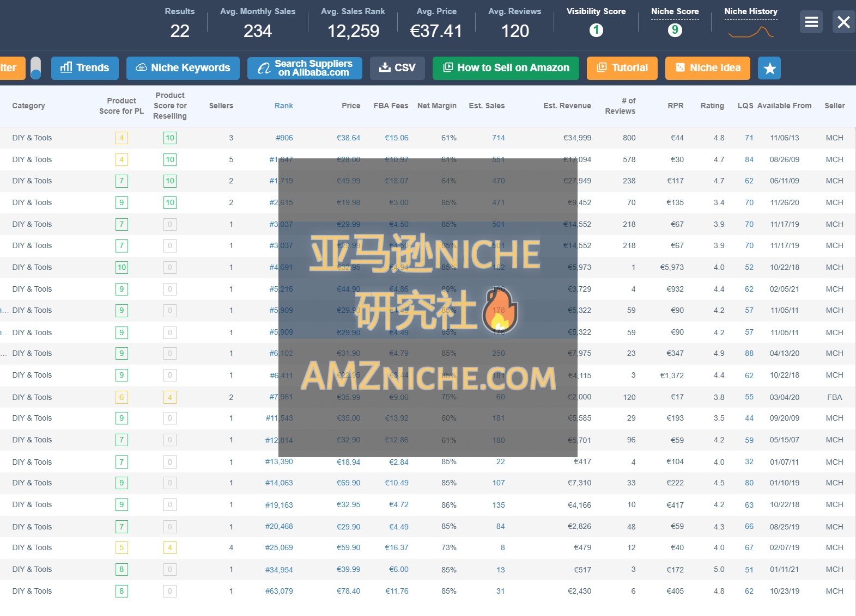This screenshot has width=856, height=616.
Task: Sort by Category column header
Action: pos(28,106)
